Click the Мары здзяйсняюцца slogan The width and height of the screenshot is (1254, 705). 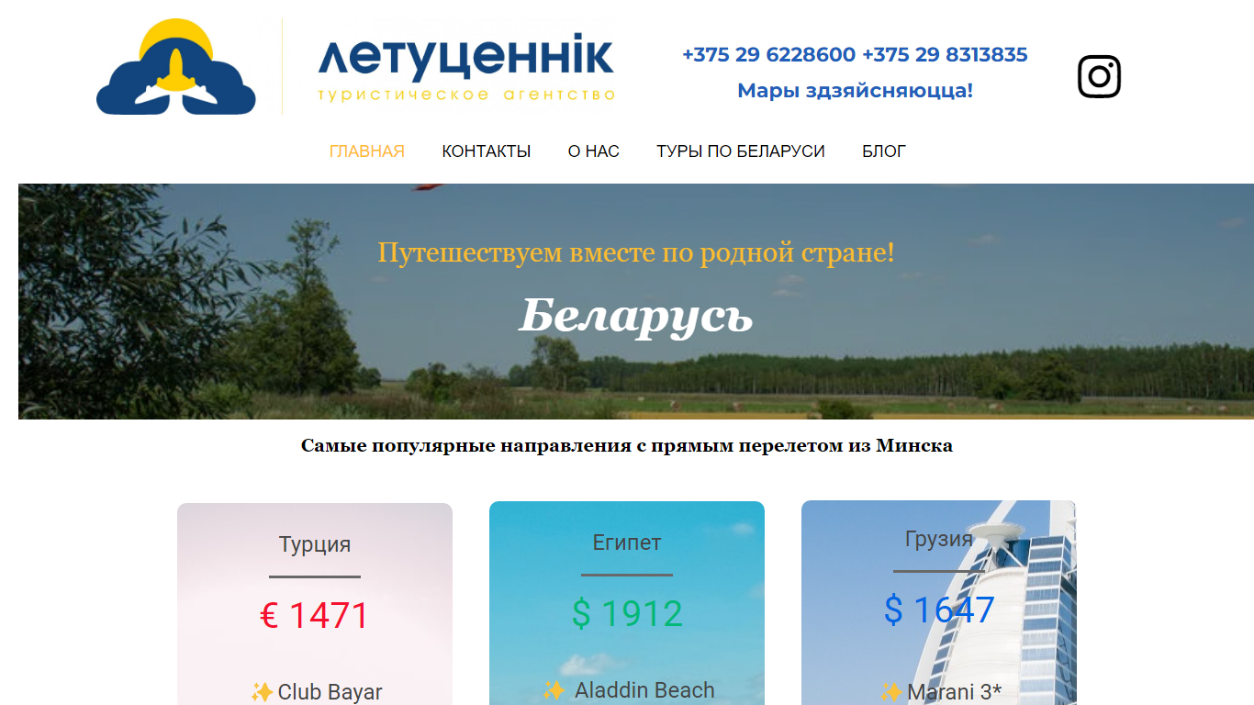click(856, 91)
